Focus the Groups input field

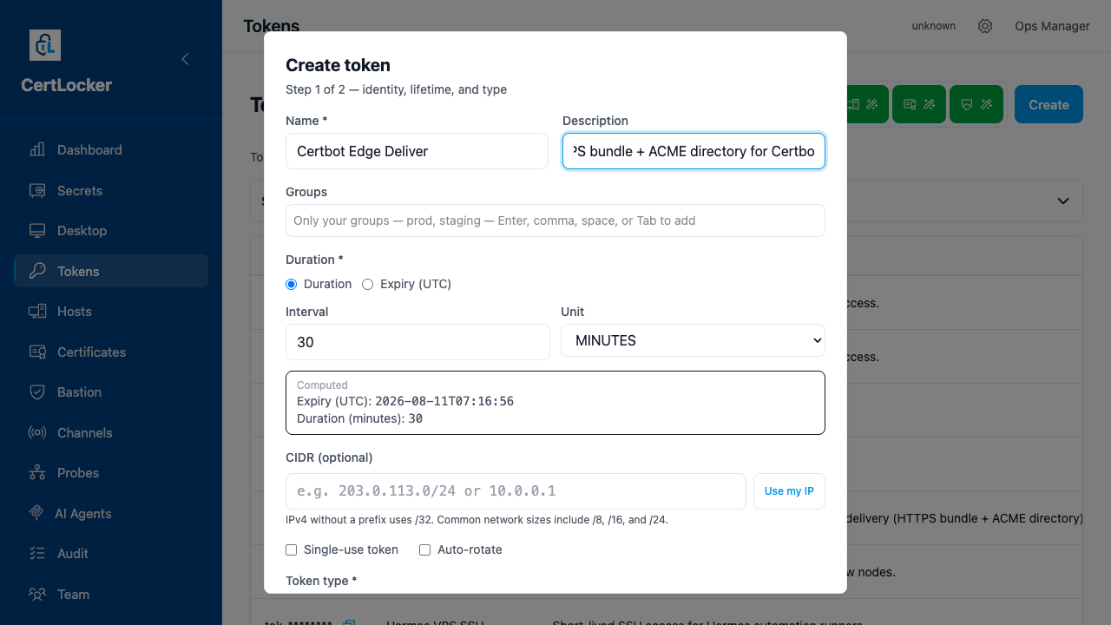(555, 220)
